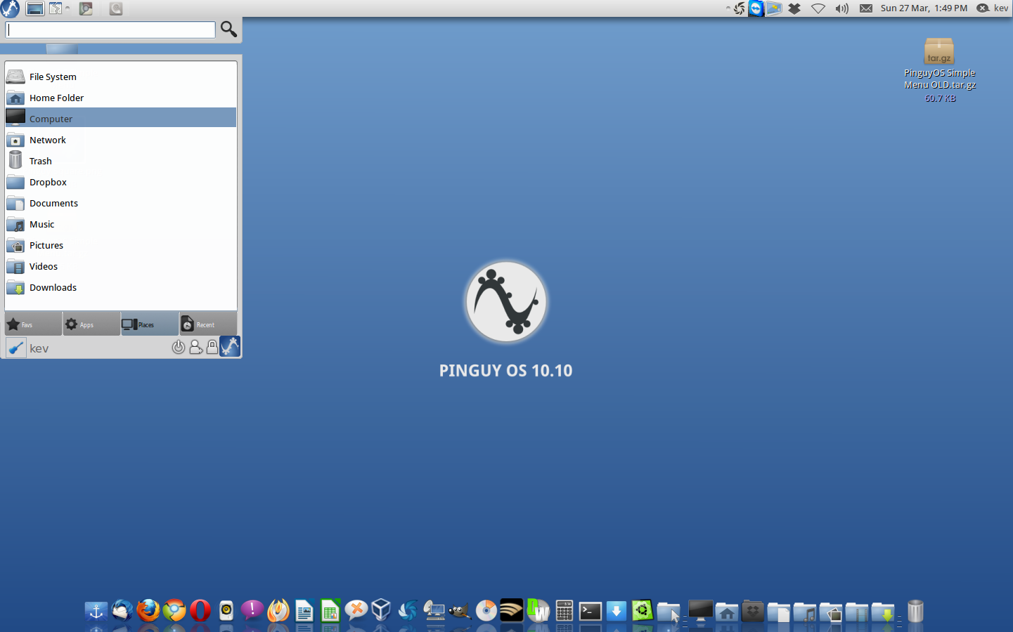Launch the terminal from the dock

[591, 611]
